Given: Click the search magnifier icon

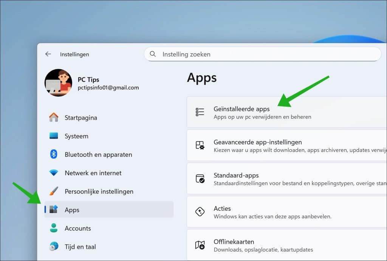Looking at the screenshot, I should [x=153, y=54].
